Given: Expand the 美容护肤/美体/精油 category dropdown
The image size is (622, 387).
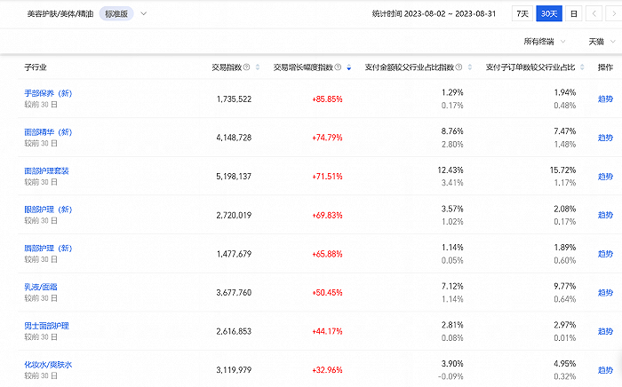Looking at the screenshot, I should pyautogui.click(x=144, y=14).
